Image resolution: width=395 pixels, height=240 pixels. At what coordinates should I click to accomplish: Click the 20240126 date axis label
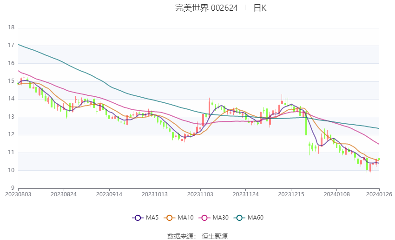pos(379,194)
